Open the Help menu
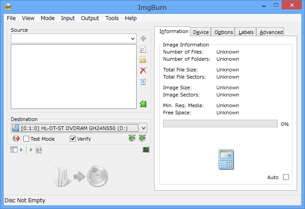This screenshot has width=305, height=209. (131, 18)
